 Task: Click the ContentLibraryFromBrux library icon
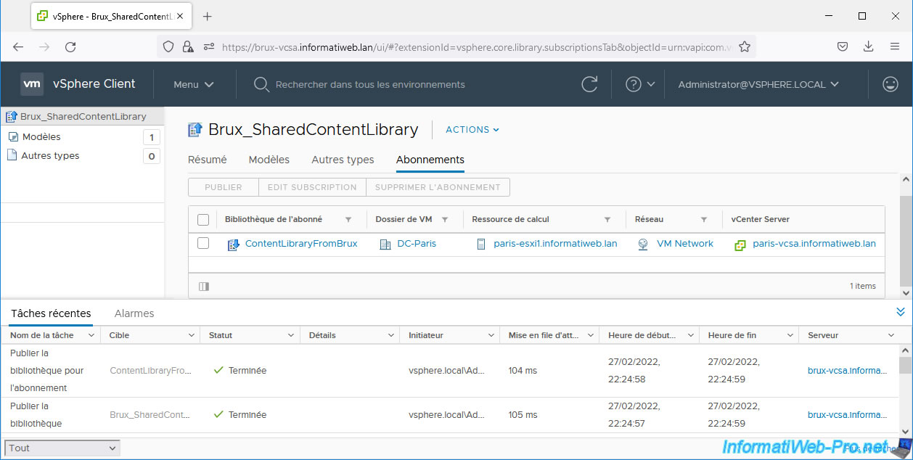[234, 245]
